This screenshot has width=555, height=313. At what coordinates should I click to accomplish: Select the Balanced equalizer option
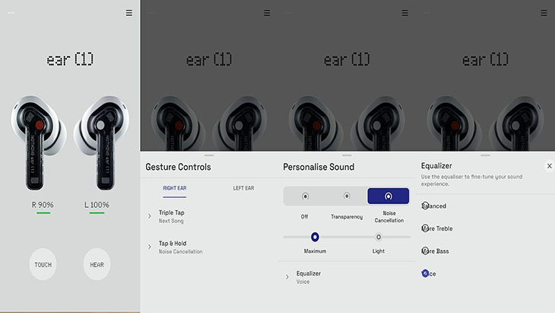click(433, 206)
